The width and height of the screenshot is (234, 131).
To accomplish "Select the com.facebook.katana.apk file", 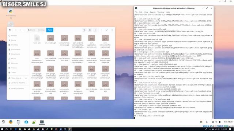I will click(x=50, y=56).
